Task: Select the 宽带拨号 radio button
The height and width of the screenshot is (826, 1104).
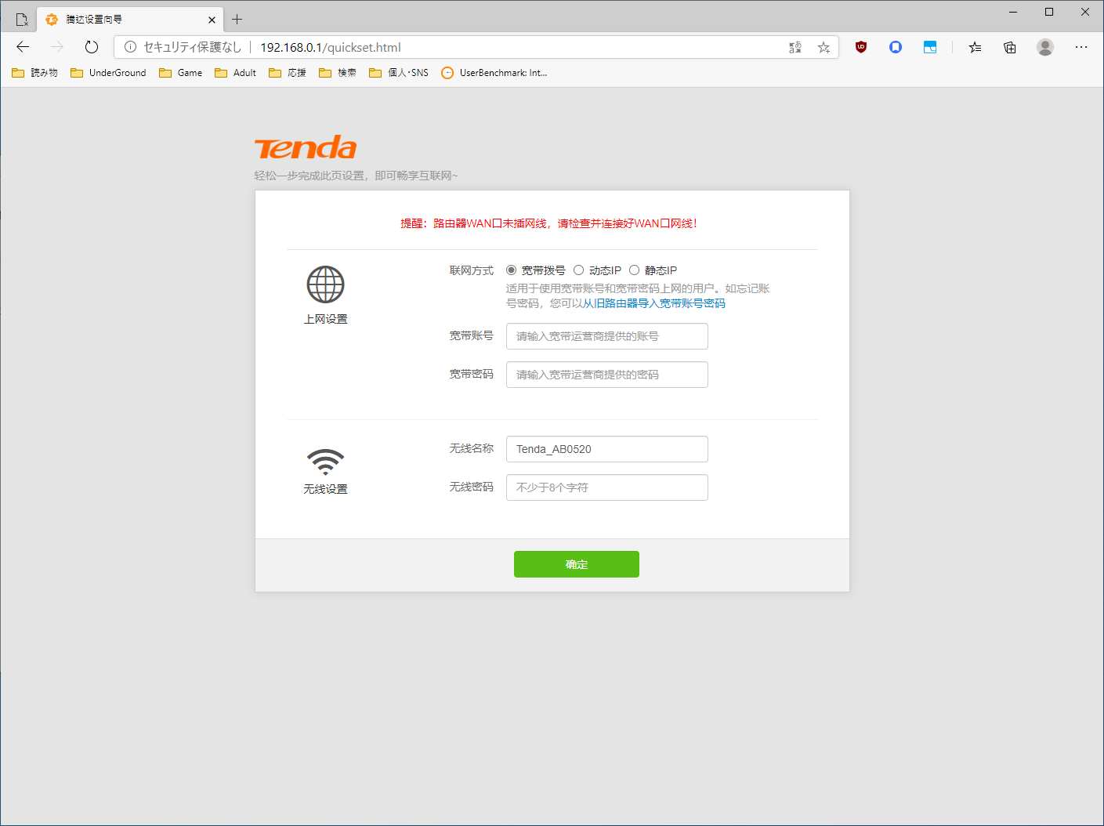Action: tap(511, 270)
